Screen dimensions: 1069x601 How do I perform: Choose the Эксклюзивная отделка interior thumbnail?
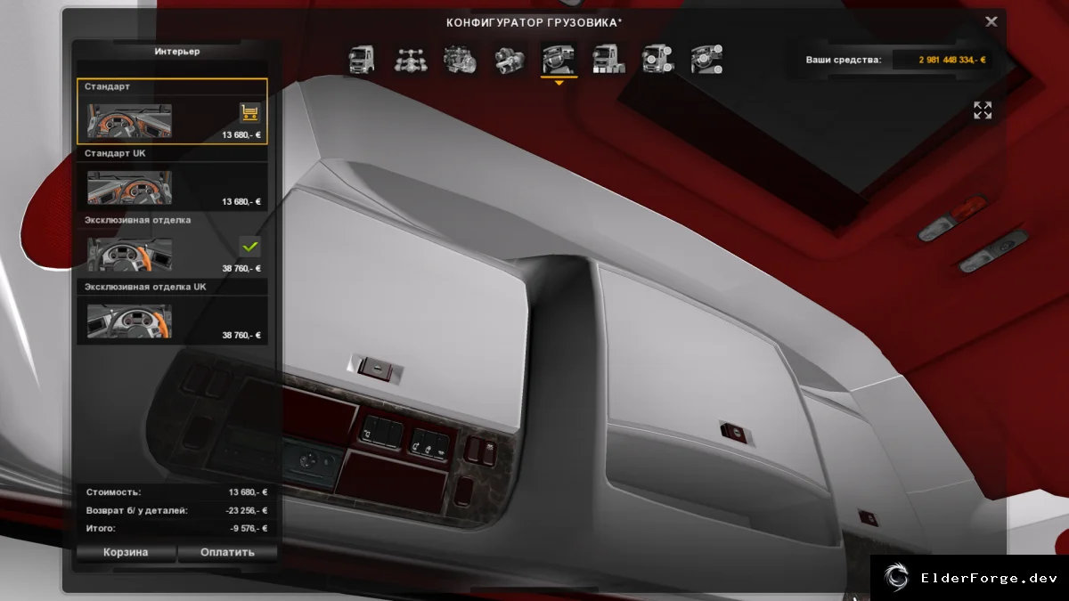130,254
